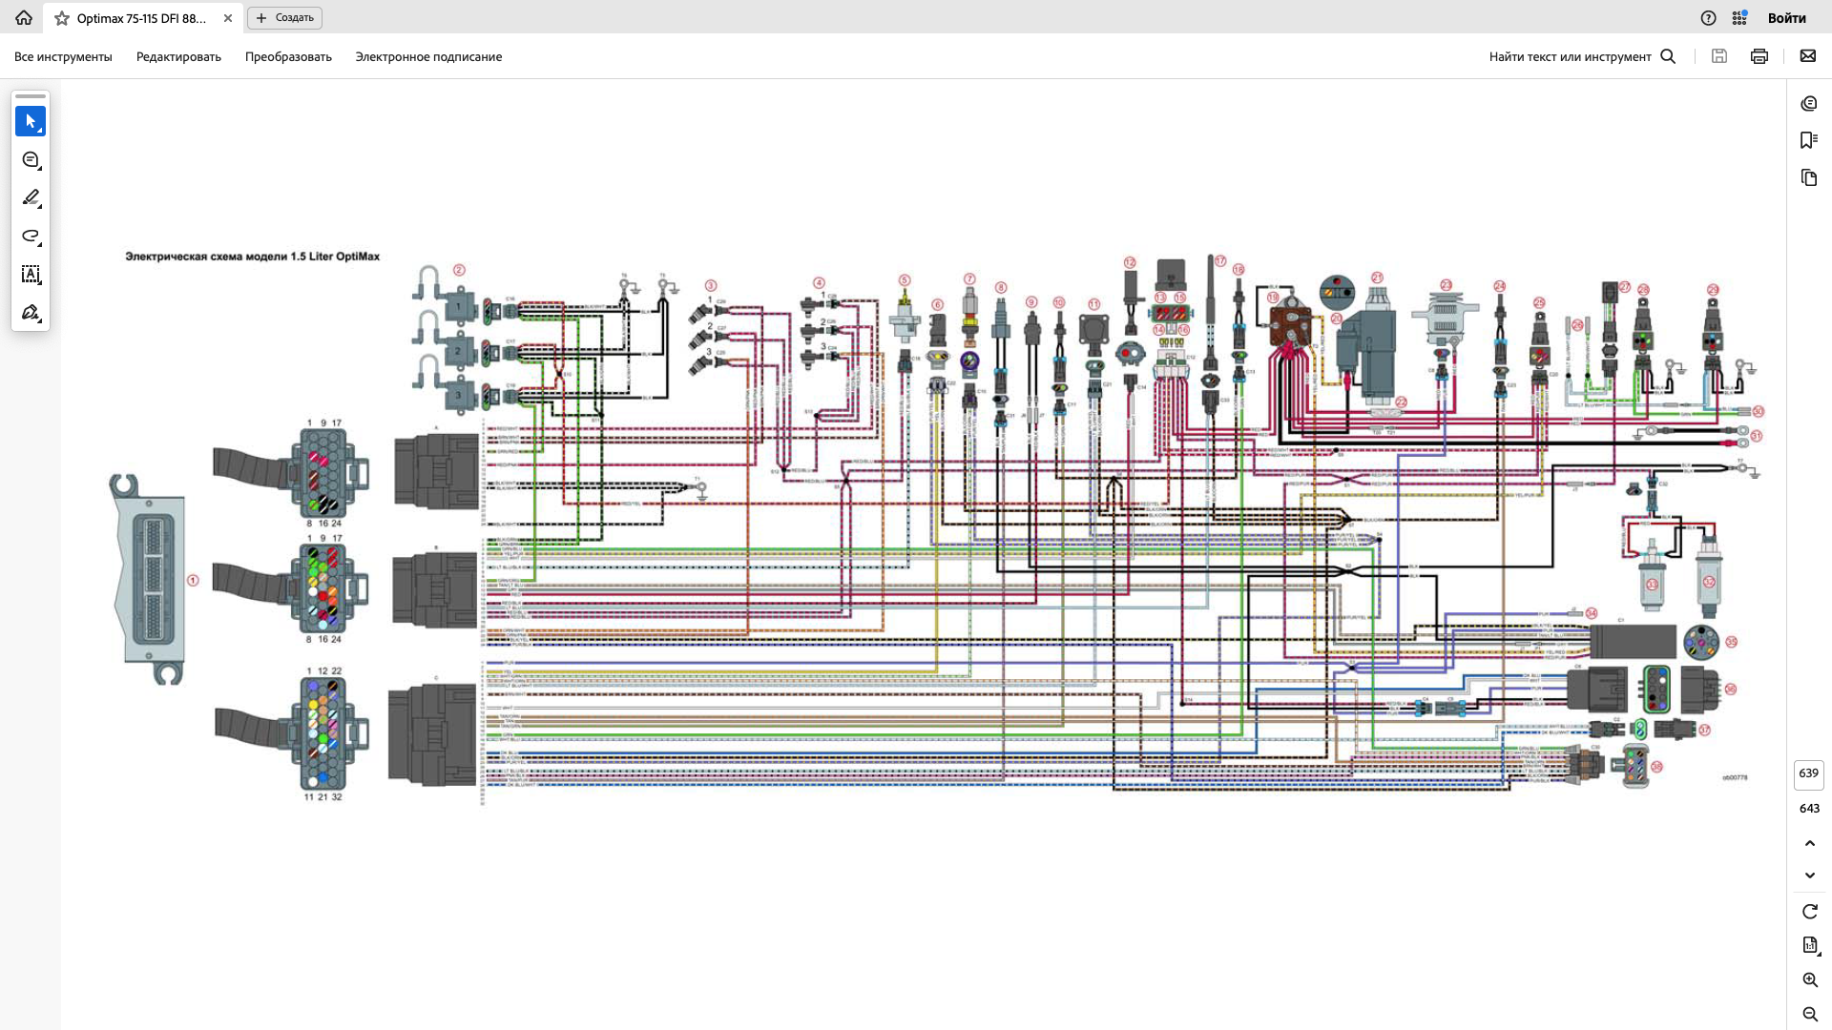Open the fill and sign pen tool
This screenshot has height=1030, width=1832.
[x=31, y=313]
